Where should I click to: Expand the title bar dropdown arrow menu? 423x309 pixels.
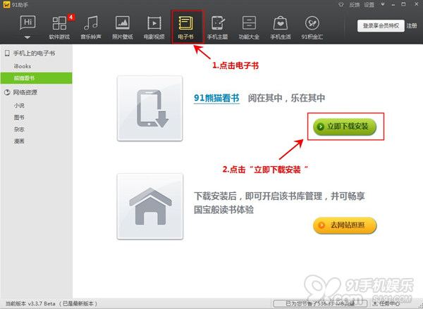(383, 4)
